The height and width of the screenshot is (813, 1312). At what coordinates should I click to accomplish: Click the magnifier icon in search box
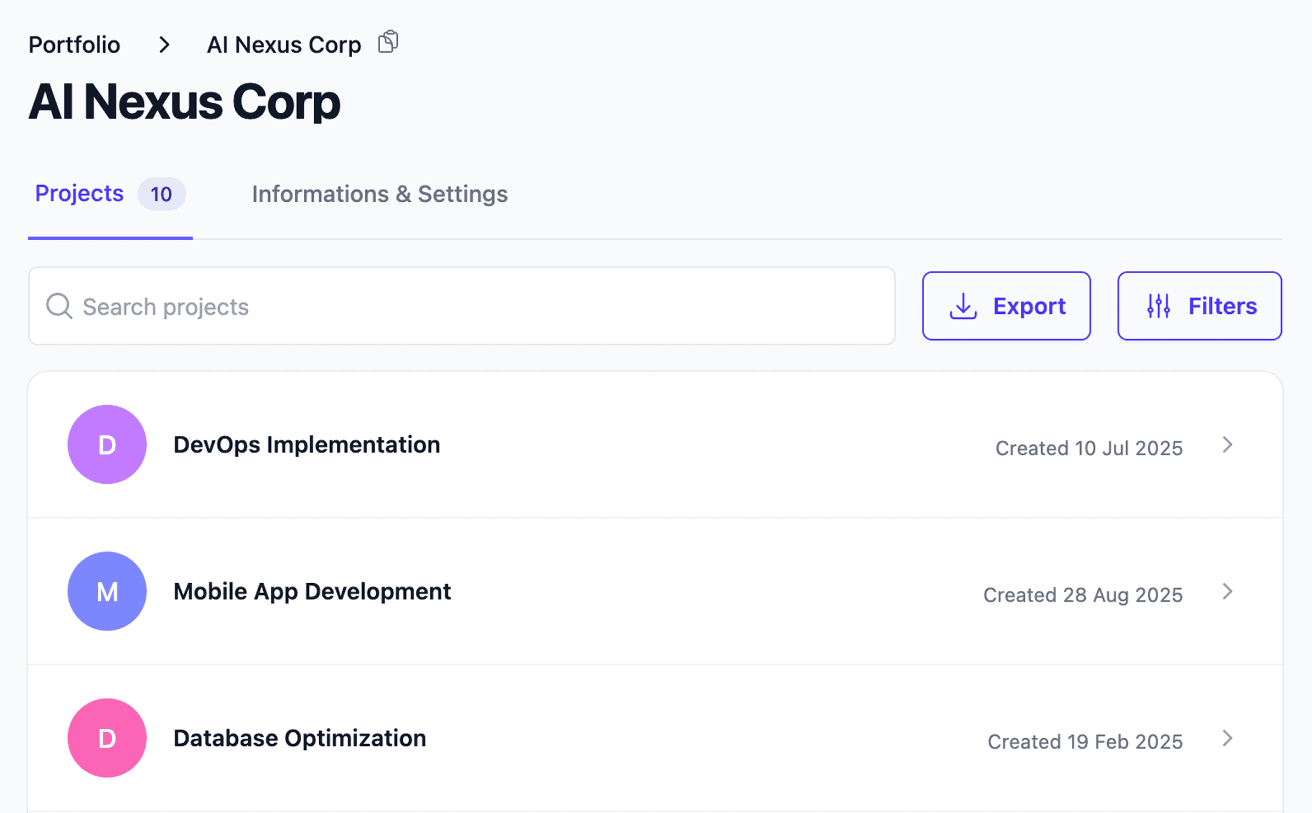coord(59,306)
